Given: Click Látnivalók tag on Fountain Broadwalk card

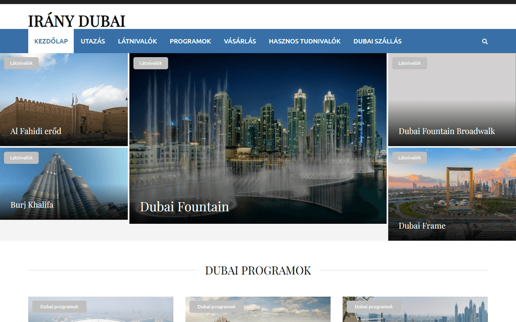Looking at the screenshot, I should tap(409, 63).
